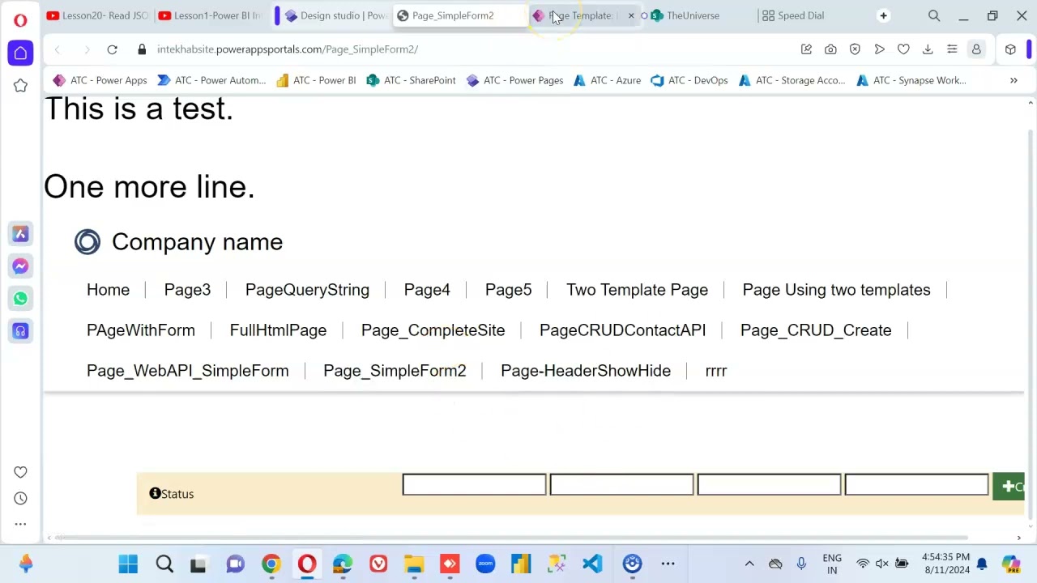Open ATC - Power Automate bookmark

[211, 80]
